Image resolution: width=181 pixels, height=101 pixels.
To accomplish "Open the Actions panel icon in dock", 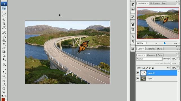I will [x=133, y=9].
